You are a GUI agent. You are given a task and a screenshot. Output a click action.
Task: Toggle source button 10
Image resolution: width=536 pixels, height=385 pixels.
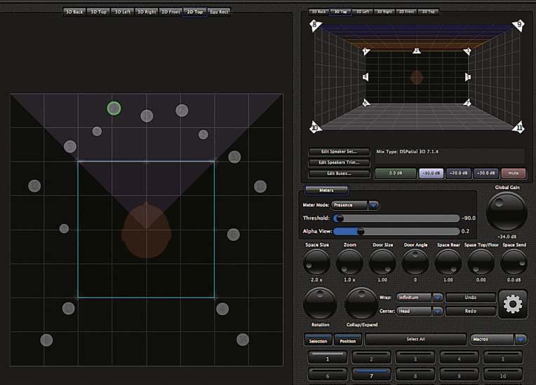point(503,375)
